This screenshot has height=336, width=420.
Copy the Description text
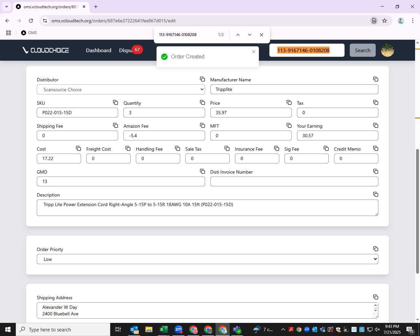tap(376, 194)
